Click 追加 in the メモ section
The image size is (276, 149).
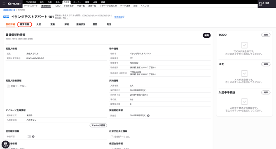pyautogui.click(x=266, y=64)
